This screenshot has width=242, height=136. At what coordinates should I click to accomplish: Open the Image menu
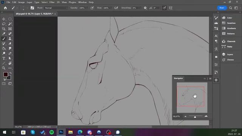[22, 2]
